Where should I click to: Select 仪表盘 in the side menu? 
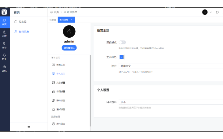[x=23, y=22]
